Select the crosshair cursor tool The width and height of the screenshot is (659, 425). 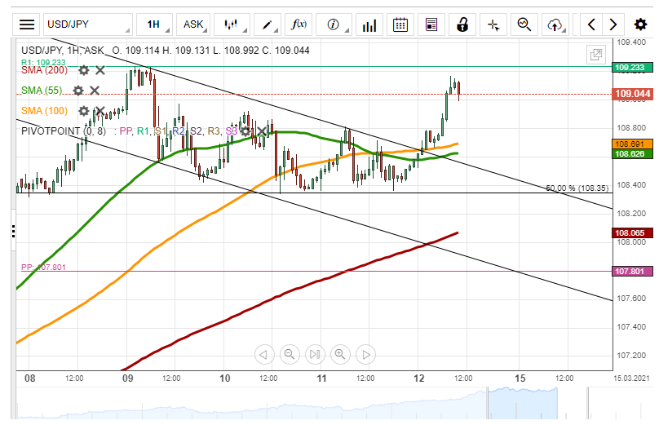pyautogui.click(x=493, y=24)
